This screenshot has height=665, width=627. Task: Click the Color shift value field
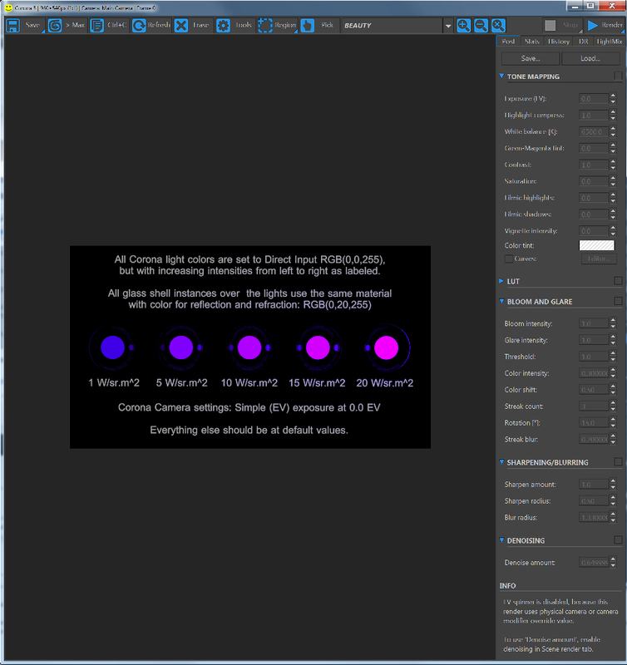coord(594,390)
